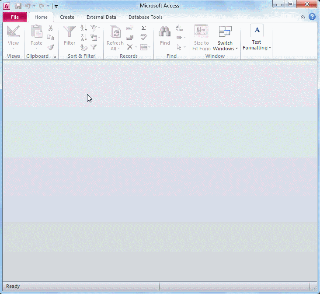
Task: Click the Refresh All icon
Action: 115,32
